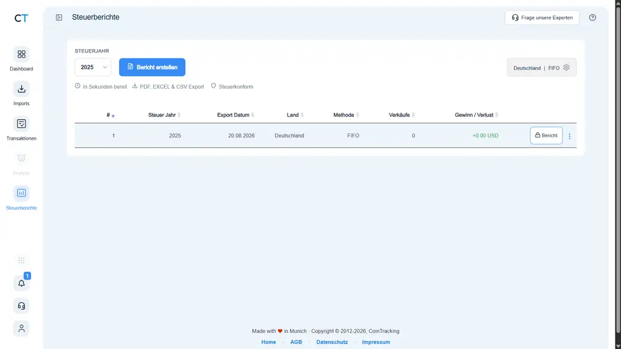Select the Transaktionen menu label
621x349 pixels.
coord(21,138)
